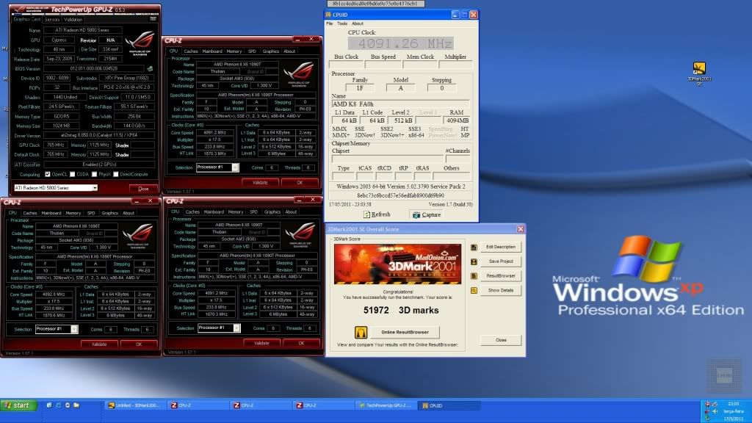Click the Online ResultBrowser arch icon
Viewport: 752px width, 423px height.
(x=361, y=333)
